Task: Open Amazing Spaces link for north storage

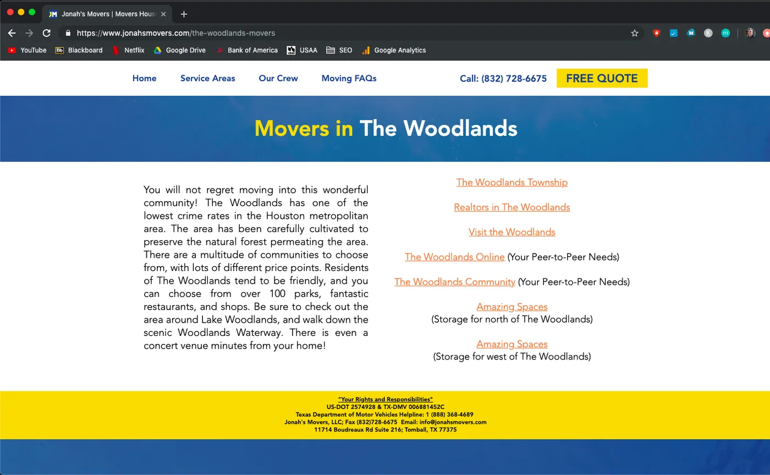Action: [x=512, y=307]
